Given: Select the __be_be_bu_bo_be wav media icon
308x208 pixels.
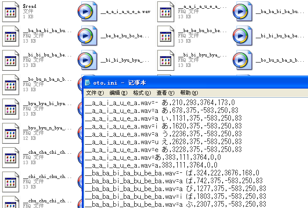Looking at the screenshot, I should point(87,36).
